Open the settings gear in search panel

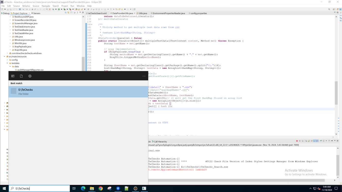30,76
